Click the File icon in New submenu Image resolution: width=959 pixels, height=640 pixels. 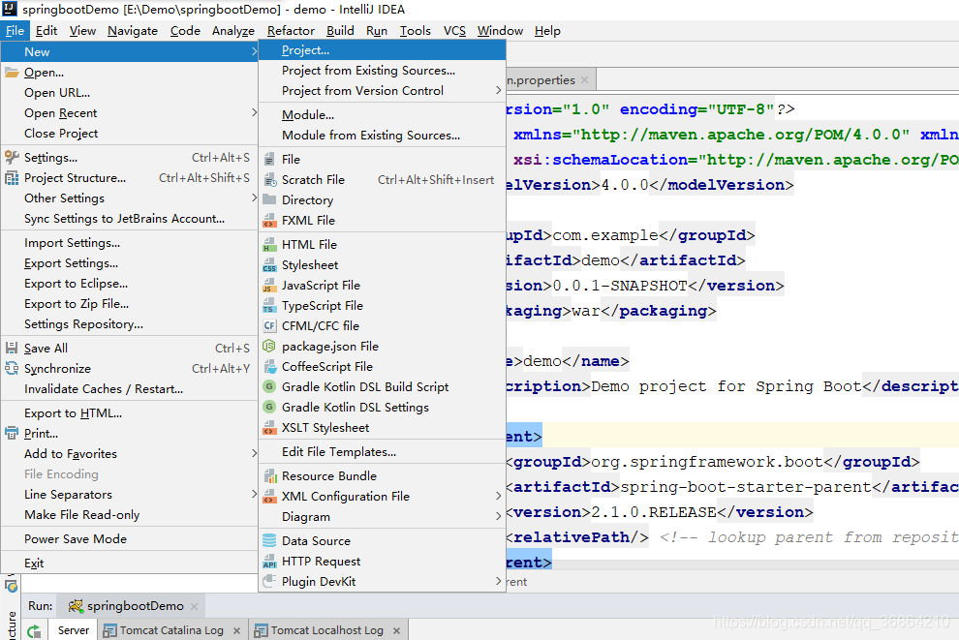269,159
